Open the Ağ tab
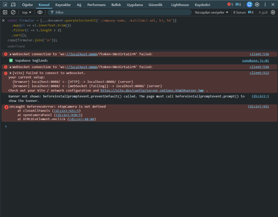 79,5
